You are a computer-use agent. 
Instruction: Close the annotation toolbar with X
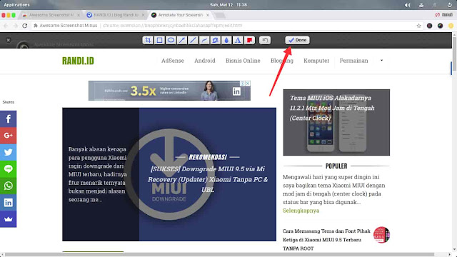tap(8, 40)
